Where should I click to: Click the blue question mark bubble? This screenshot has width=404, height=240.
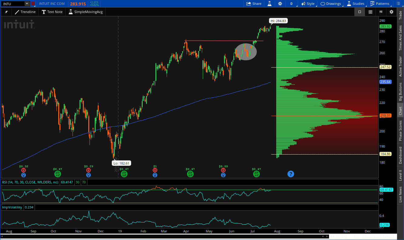[x=291, y=174]
